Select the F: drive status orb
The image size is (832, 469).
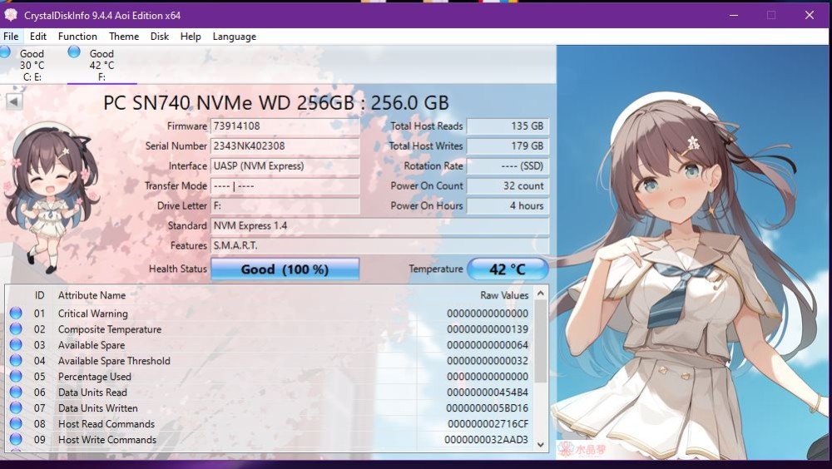coord(74,53)
